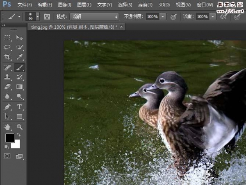Expand the opacity 100% slider arrow

point(163,17)
